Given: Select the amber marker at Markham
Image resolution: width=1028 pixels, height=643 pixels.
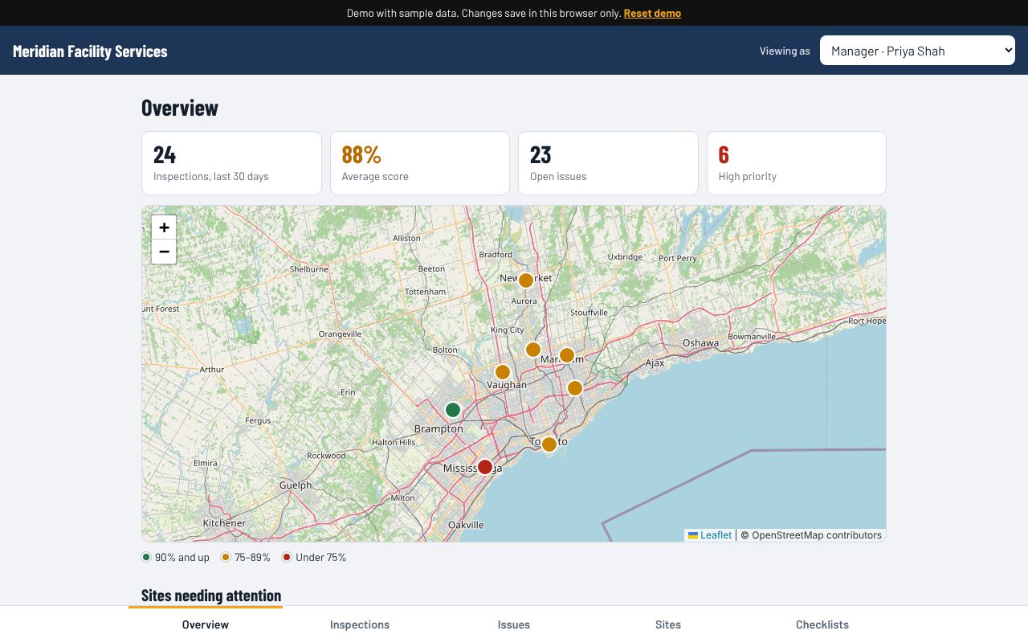Looking at the screenshot, I should click(x=567, y=355).
